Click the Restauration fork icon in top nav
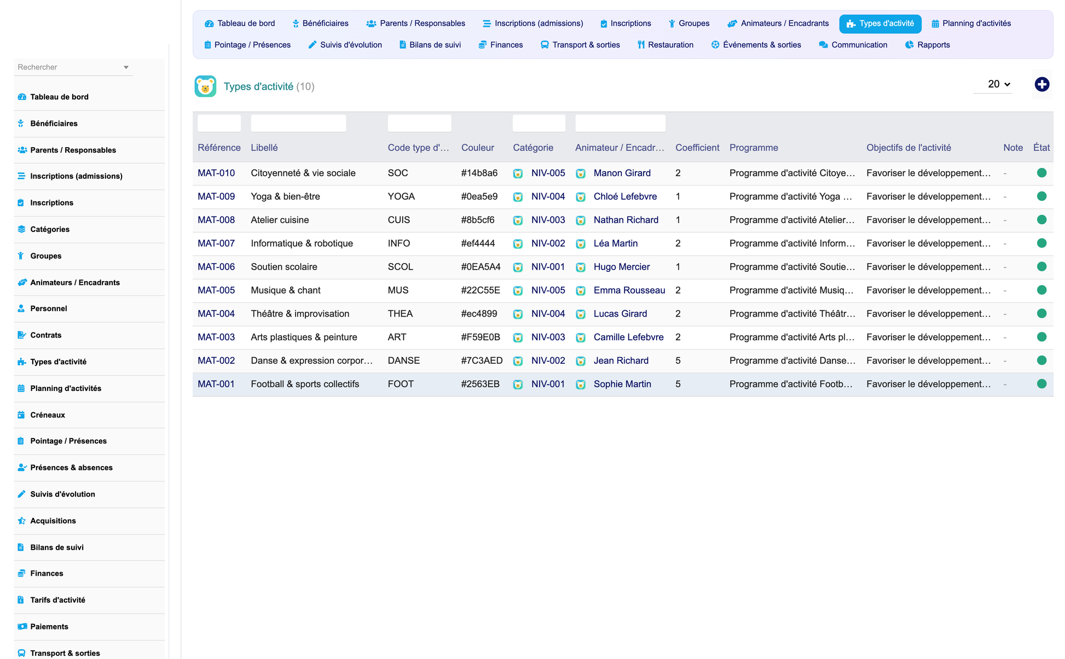Viewport: 1065px width, 659px height. [x=641, y=45]
